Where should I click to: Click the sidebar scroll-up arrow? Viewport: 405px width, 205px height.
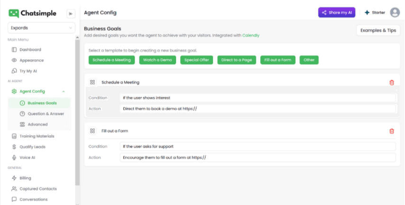(x=77, y=37)
